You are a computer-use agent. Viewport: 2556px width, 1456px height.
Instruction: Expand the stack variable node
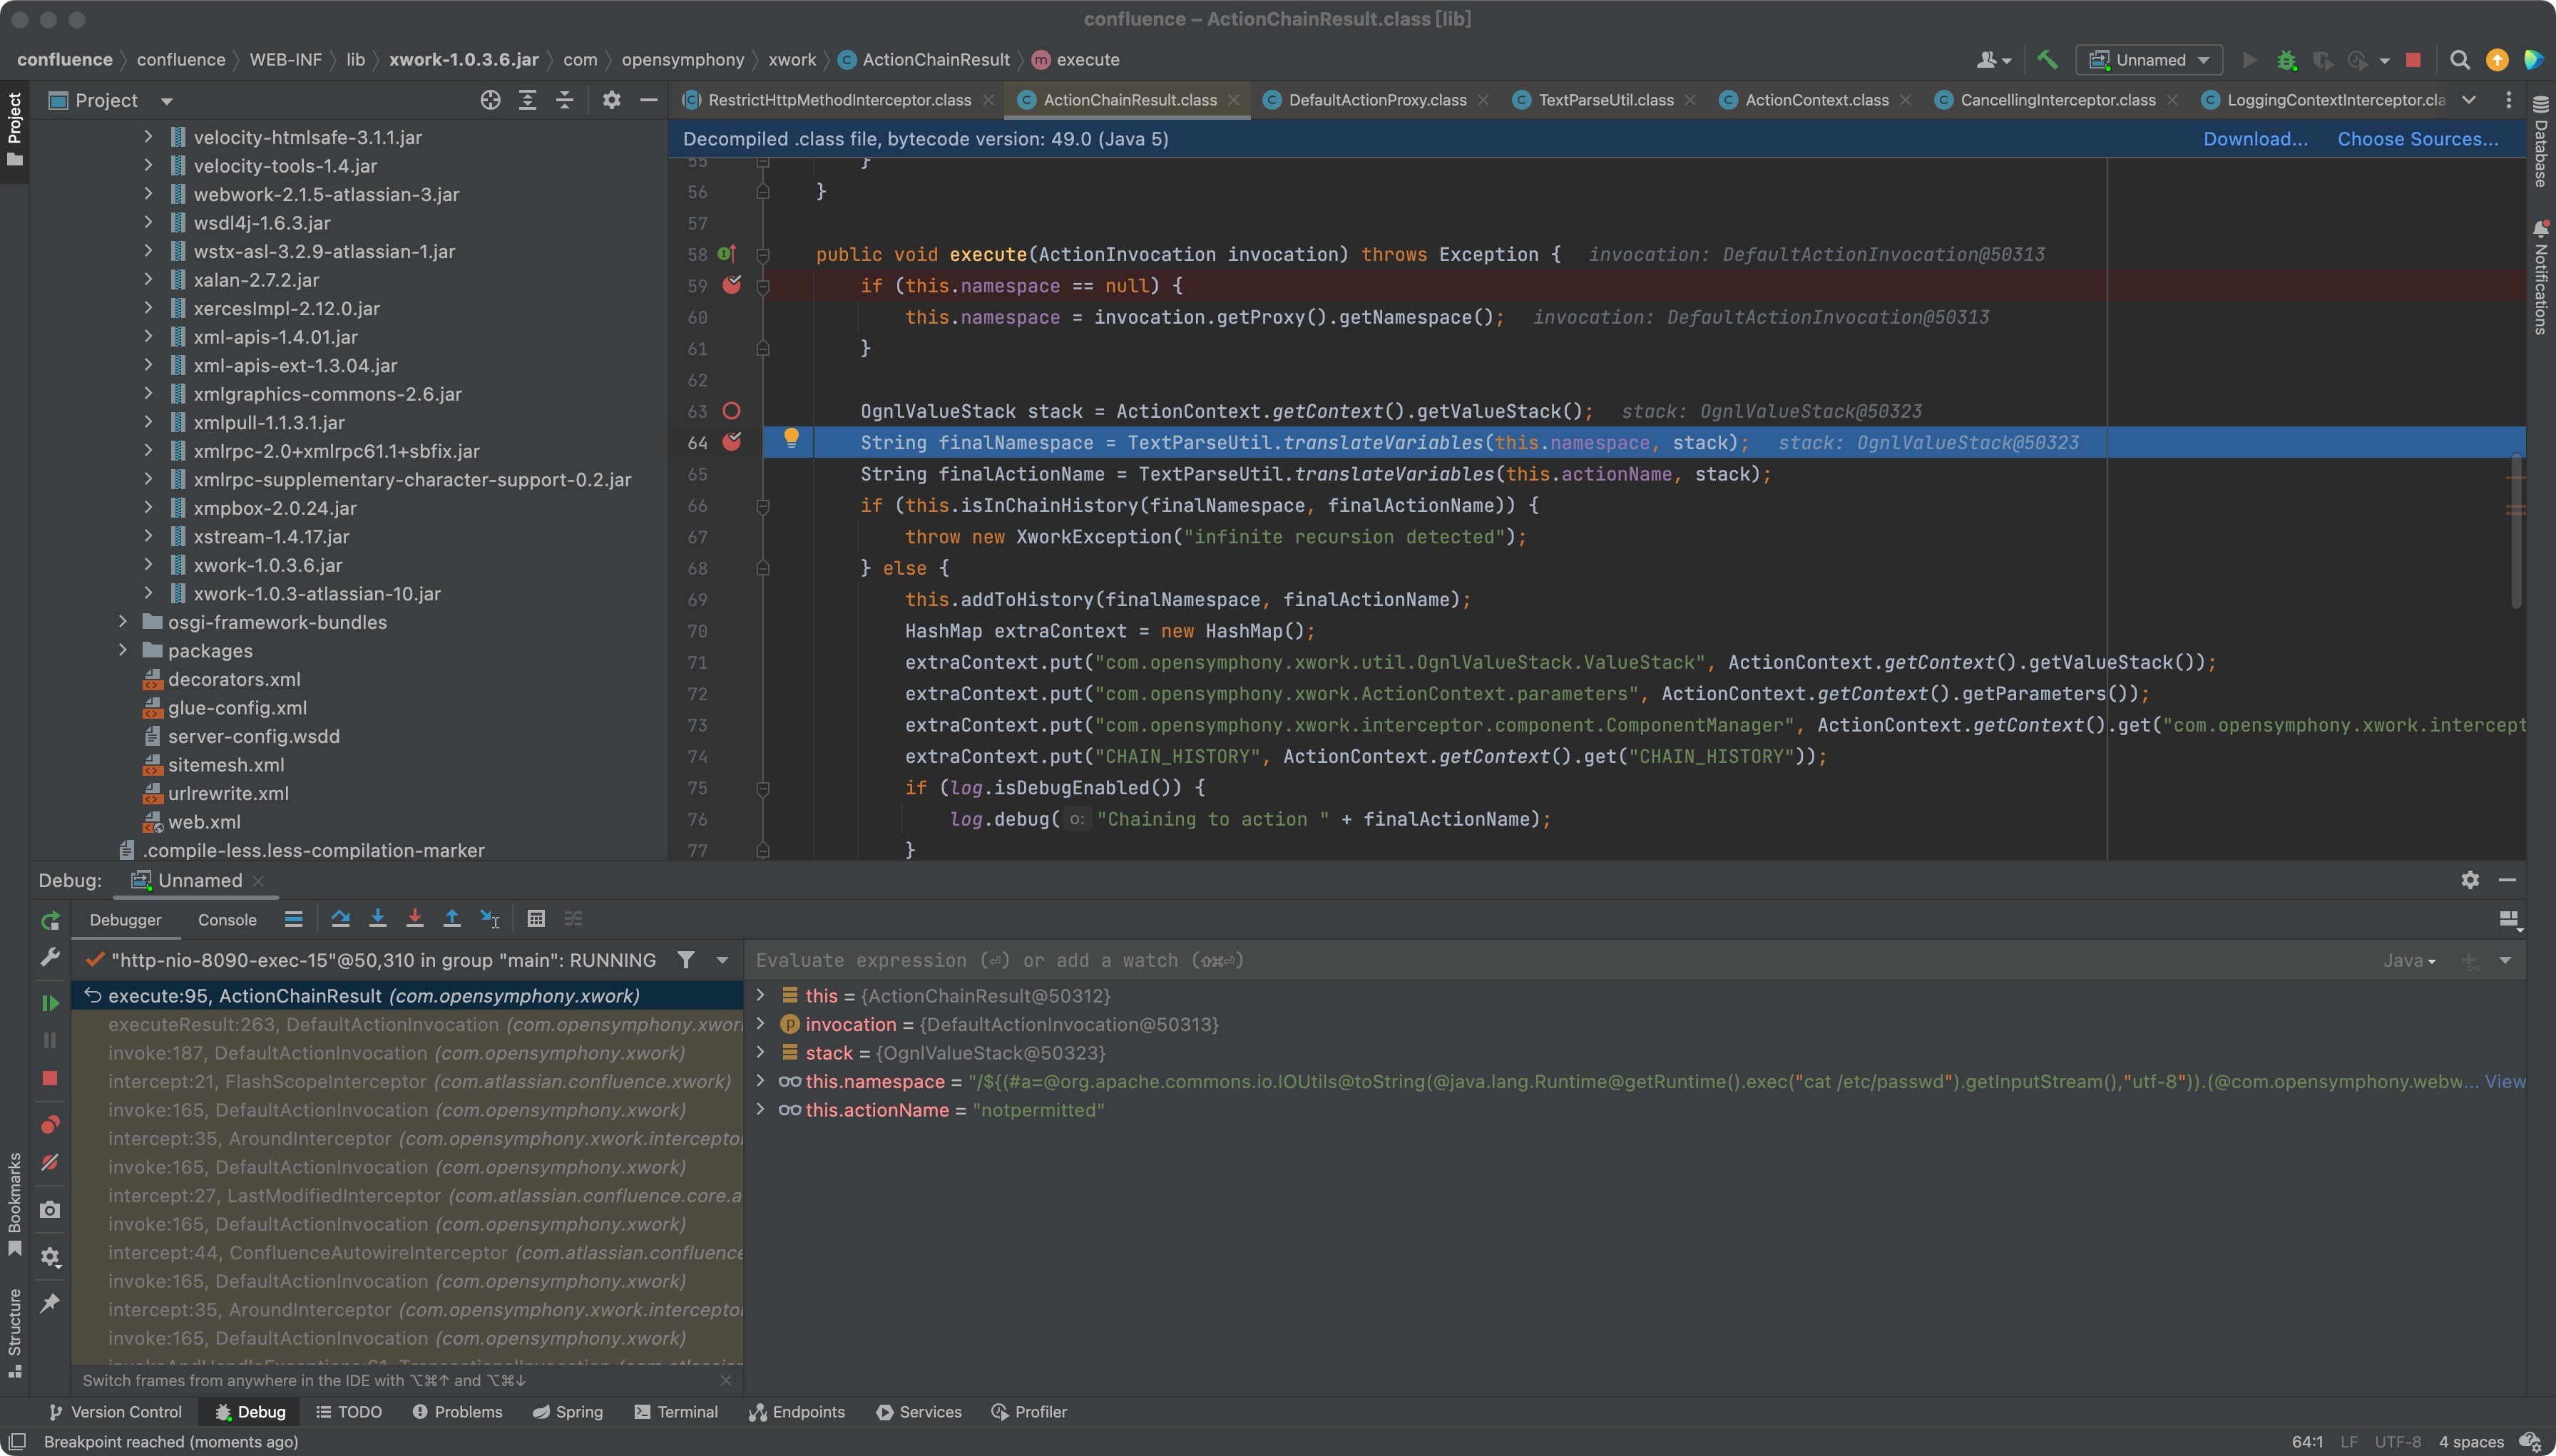coord(761,1052)
